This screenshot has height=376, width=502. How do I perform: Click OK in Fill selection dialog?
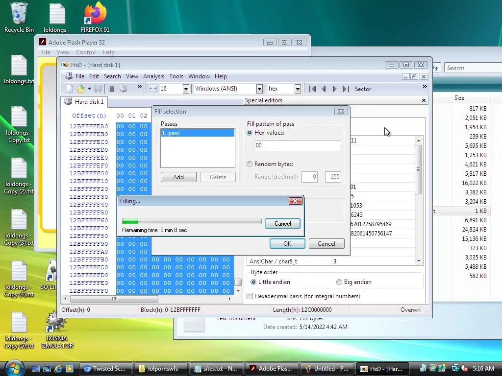[287, 244]
